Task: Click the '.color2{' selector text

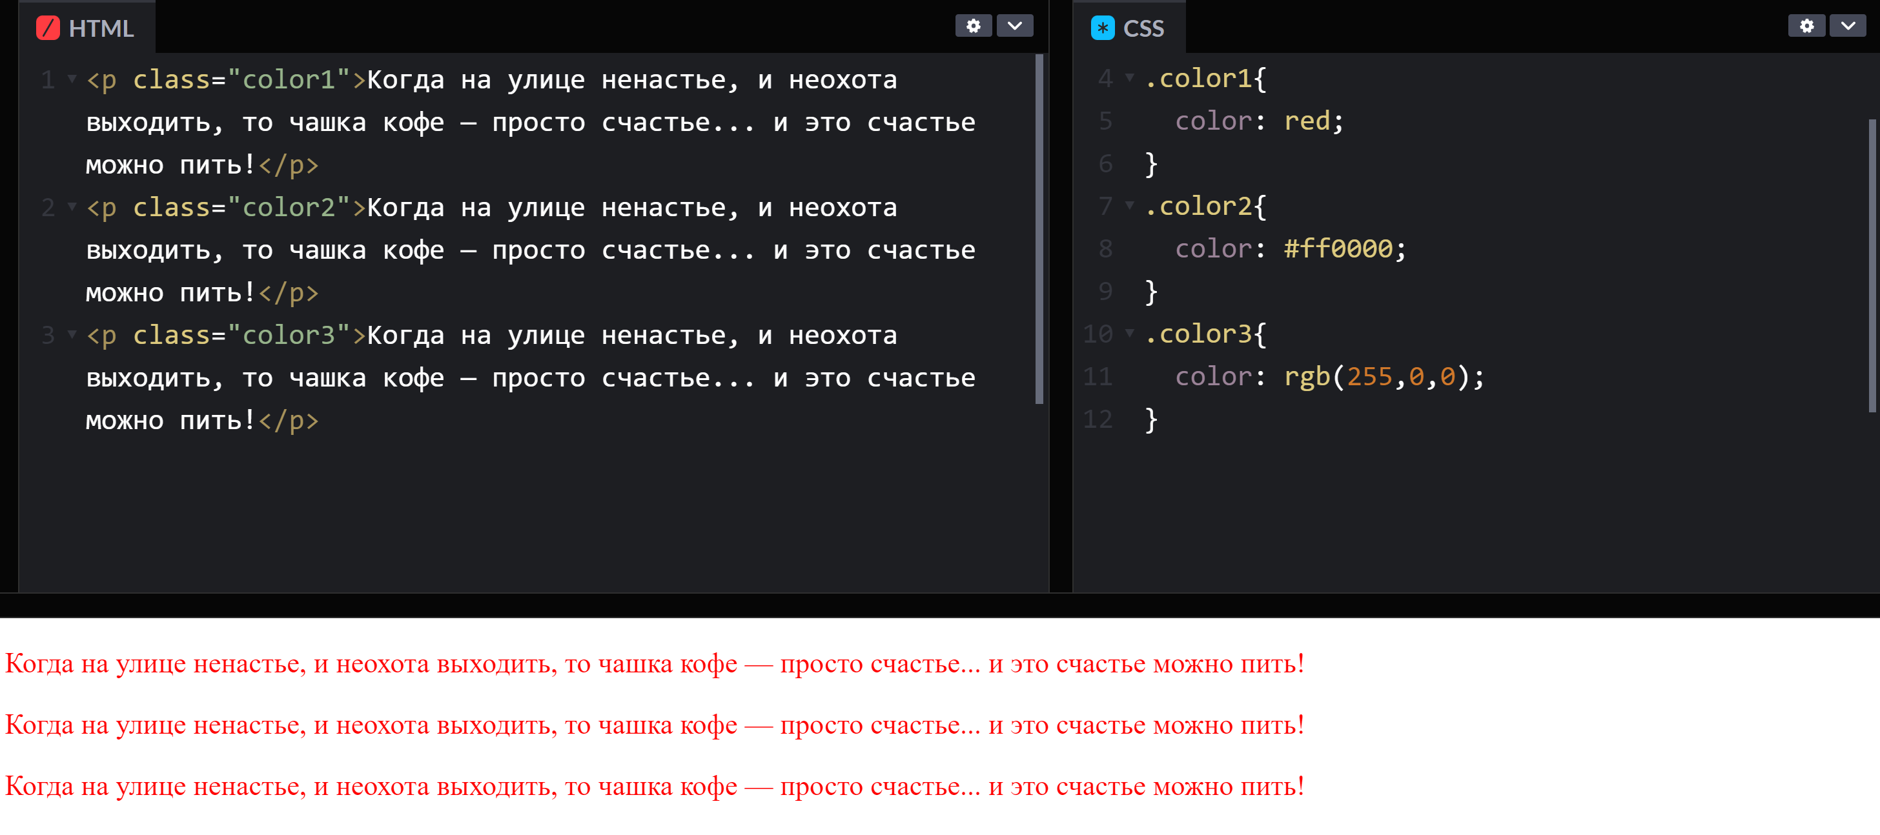Action: tap(1205, 206)
